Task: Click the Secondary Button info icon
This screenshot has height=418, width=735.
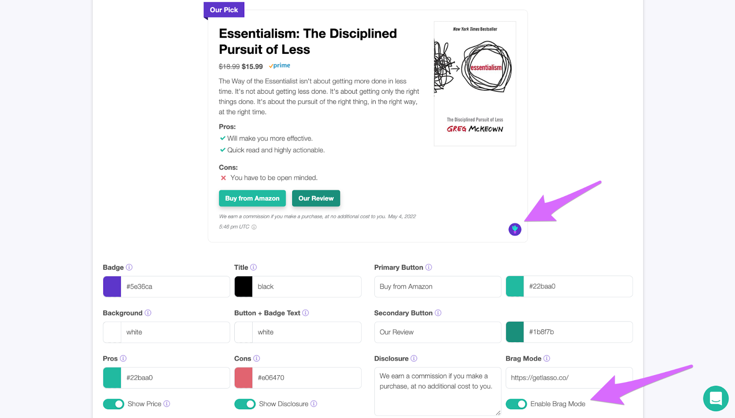Action: pyautogui.click(x=438, y=313)
